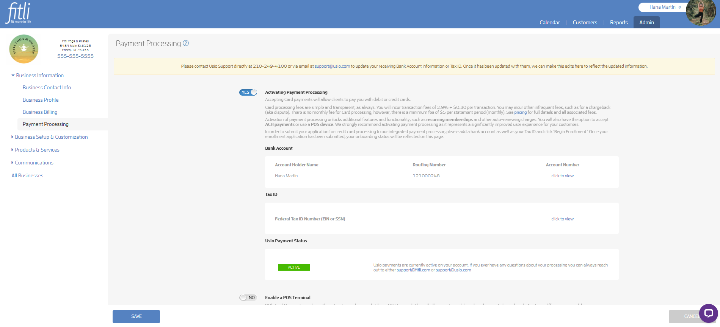Open the pricing link
The height and width of the screenshot is (327, 720).
point(520,112)
